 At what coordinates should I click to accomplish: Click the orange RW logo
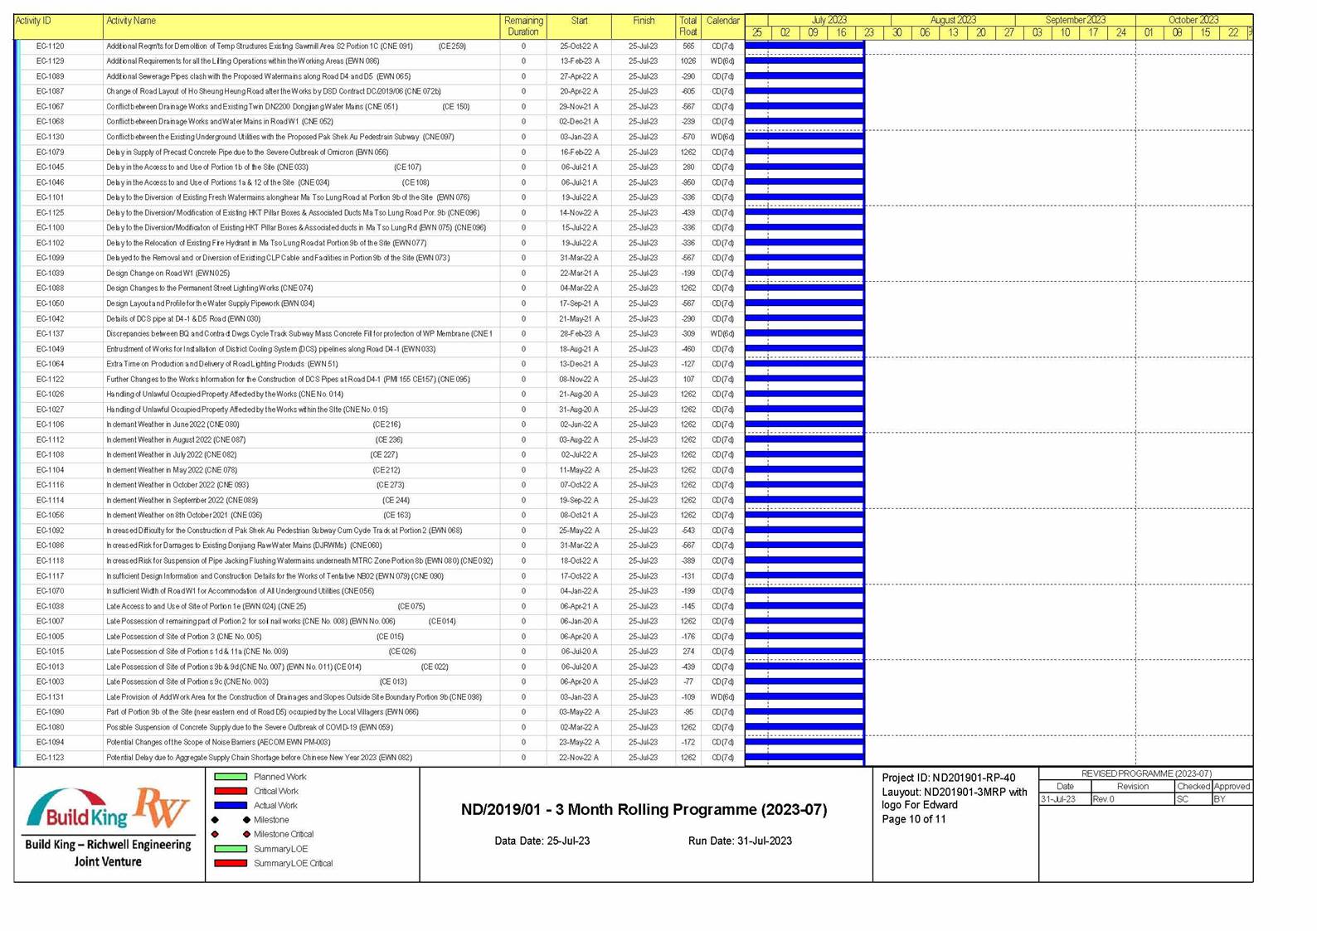pos(163,807)
